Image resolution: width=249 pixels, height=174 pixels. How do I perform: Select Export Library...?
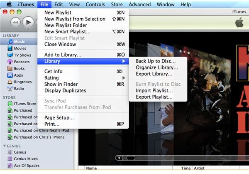[158, 74]
